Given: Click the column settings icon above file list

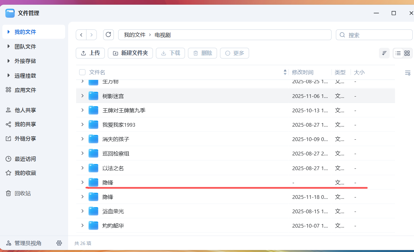Looking at the screenshot, I should [408, 73].
